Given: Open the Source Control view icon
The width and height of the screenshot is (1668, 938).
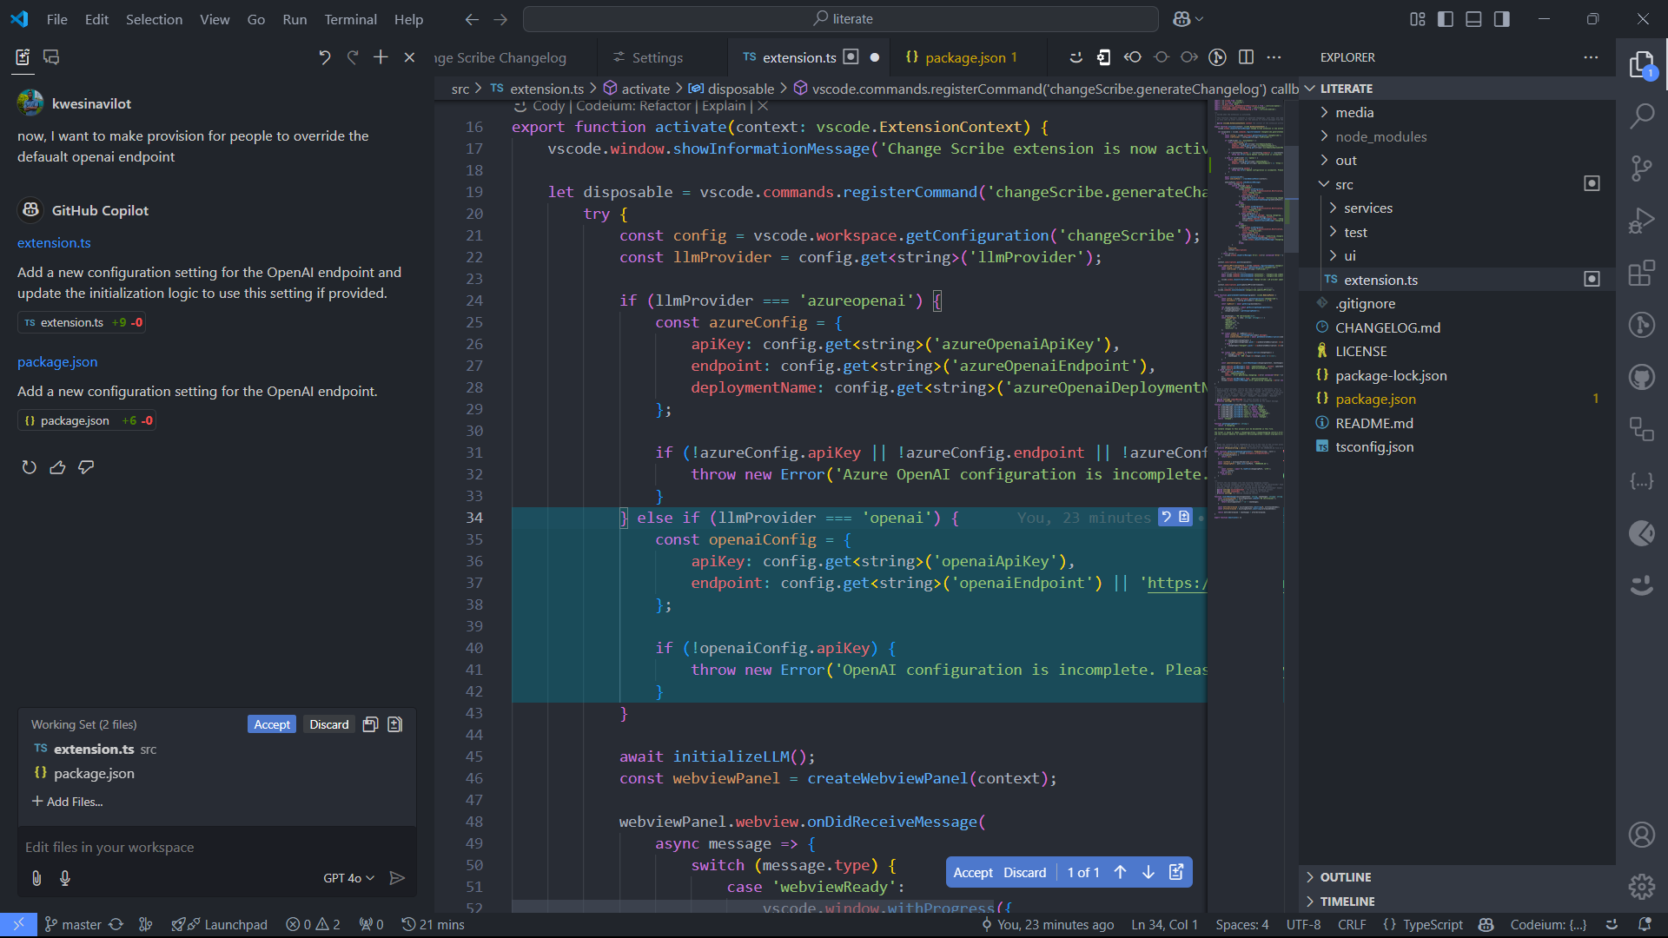Looking at the screenshot, I should [1641, 168].
